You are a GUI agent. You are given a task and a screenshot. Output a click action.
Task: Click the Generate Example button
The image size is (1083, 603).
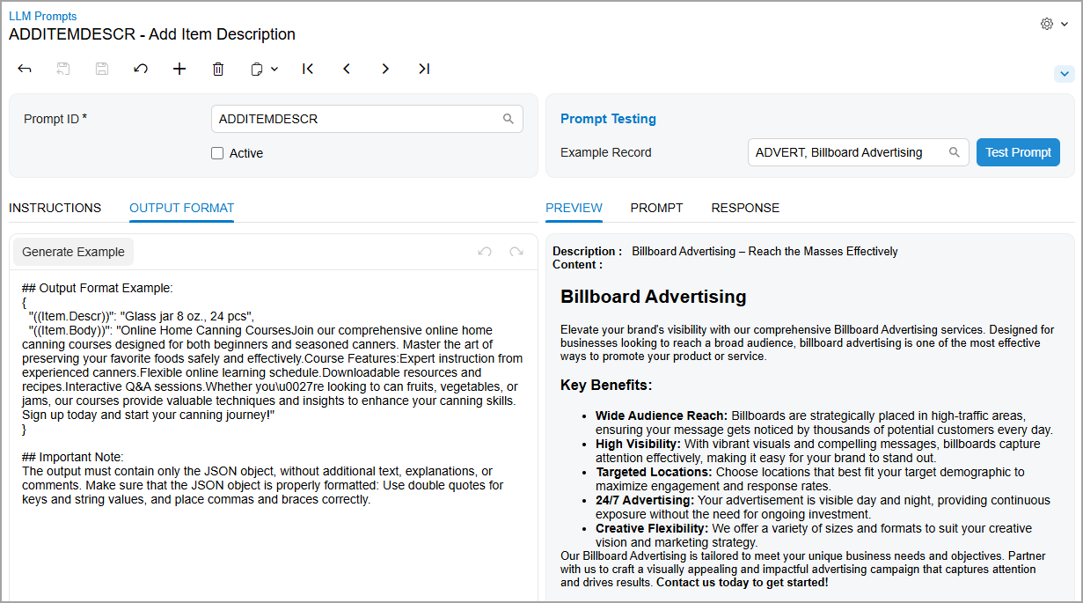(73, 252)
